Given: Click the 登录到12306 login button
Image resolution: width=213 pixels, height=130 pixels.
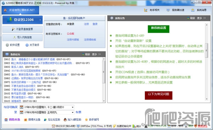Looking at the screenshot, I should [x=22, y=20].
